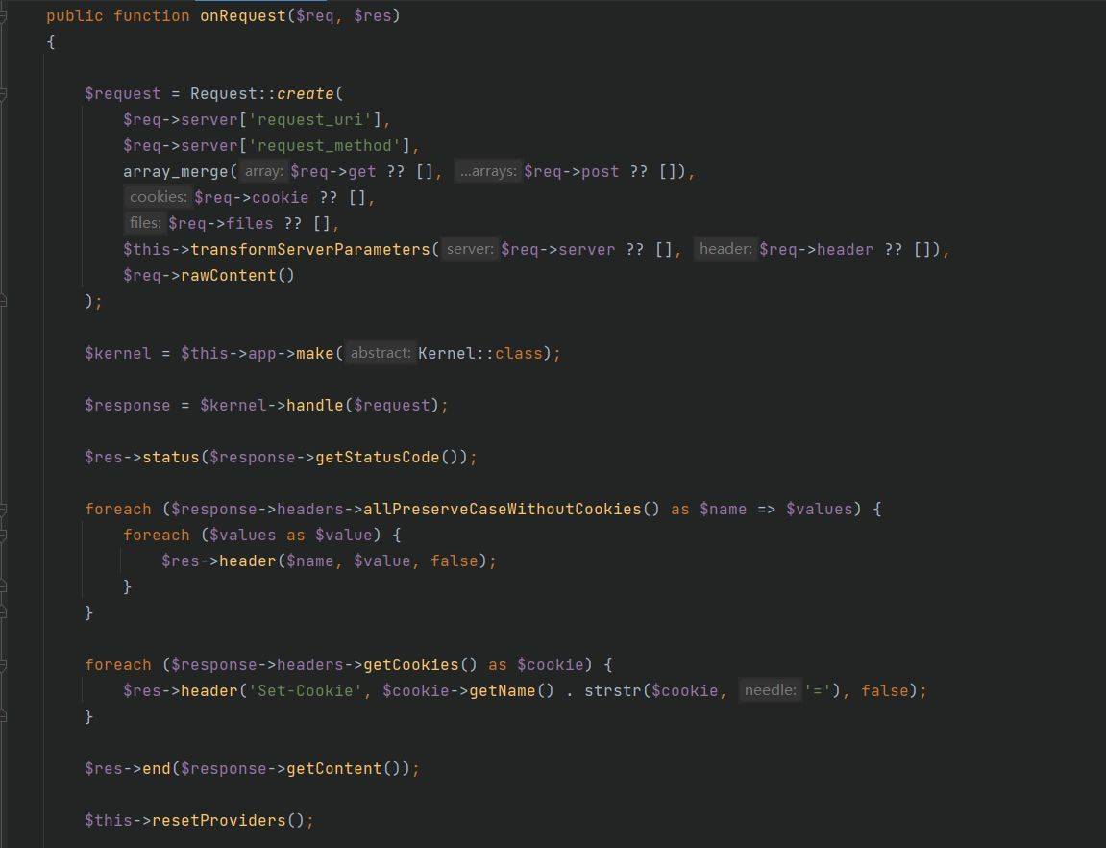Viewport: 1106px width, 848px height.
Task: Click the needle: parameter hint
Action: click(x=769, y=690)
